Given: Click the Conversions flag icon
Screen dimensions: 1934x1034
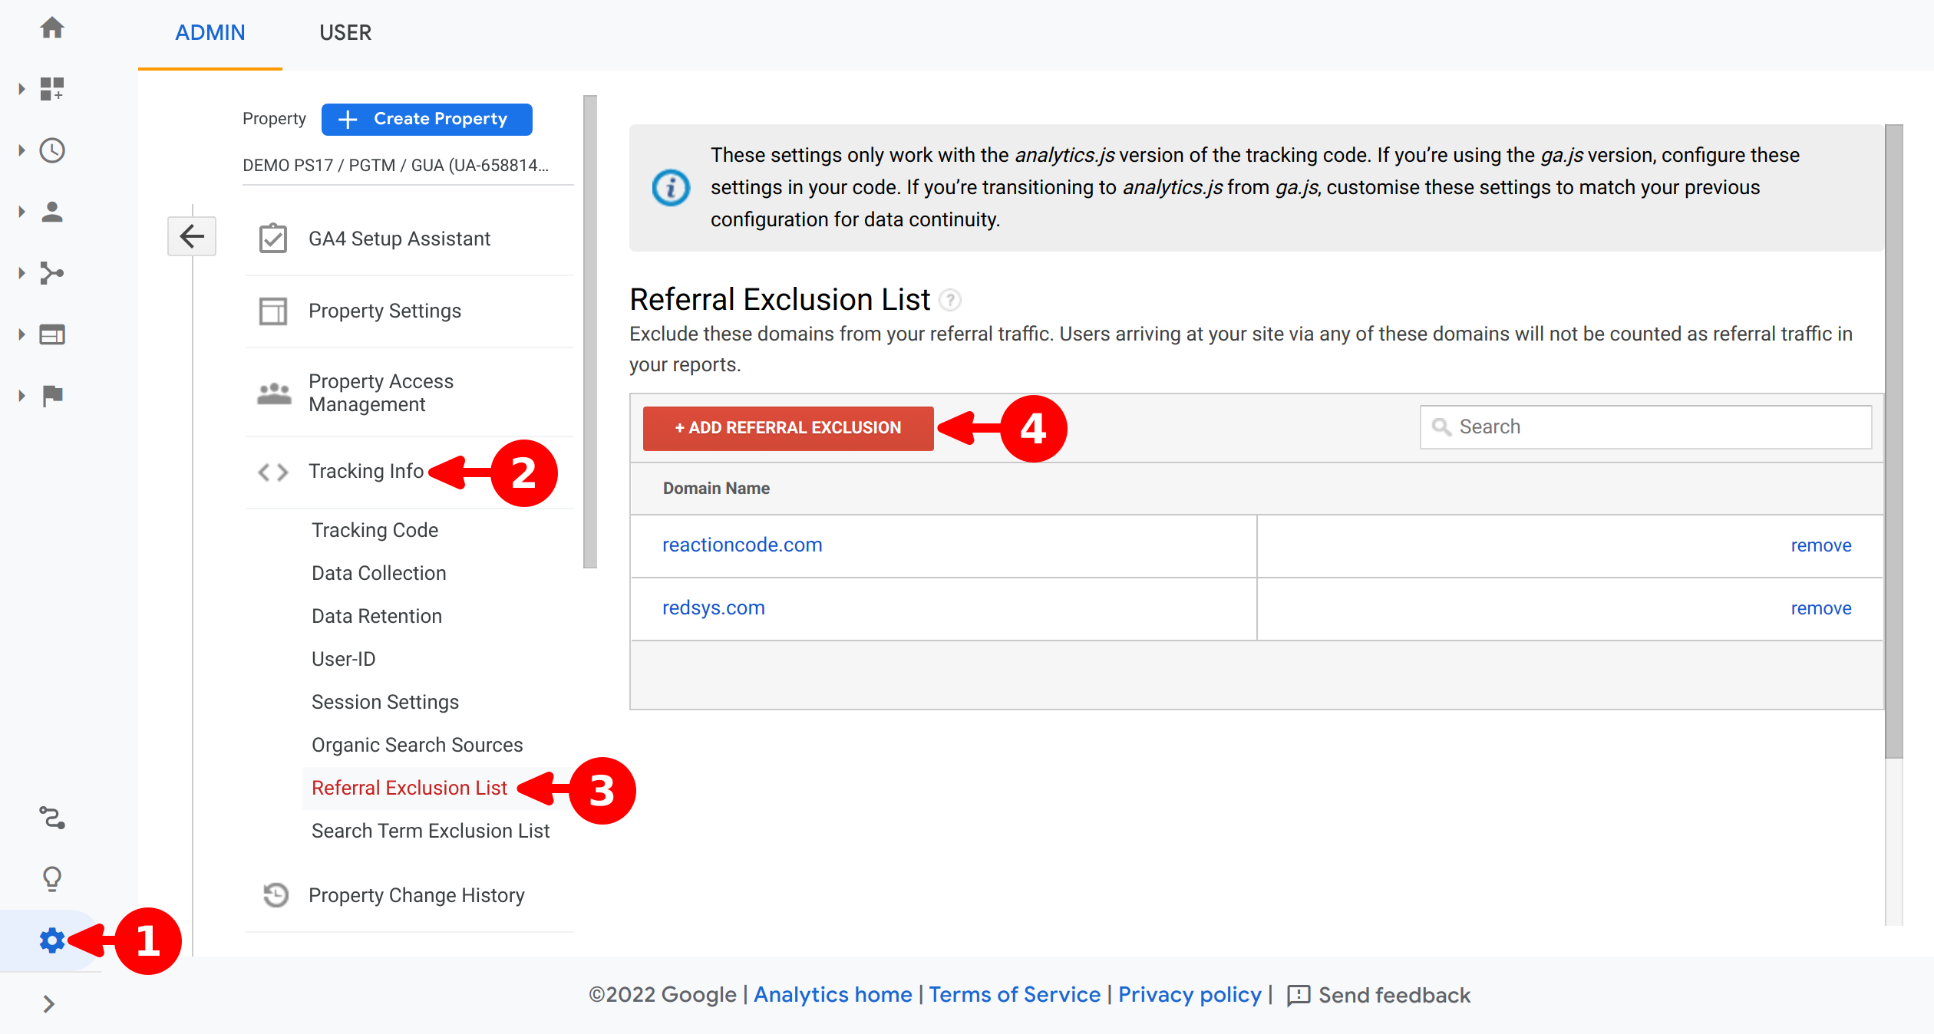Looking at the screenshot, I should coord(51,396).
